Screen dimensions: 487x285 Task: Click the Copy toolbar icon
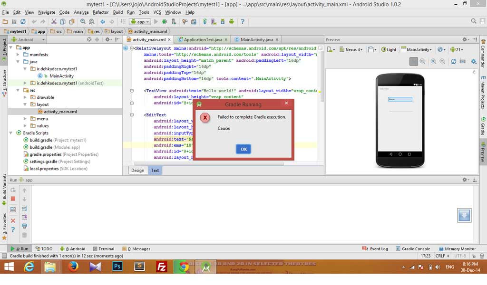coord(63,22)
